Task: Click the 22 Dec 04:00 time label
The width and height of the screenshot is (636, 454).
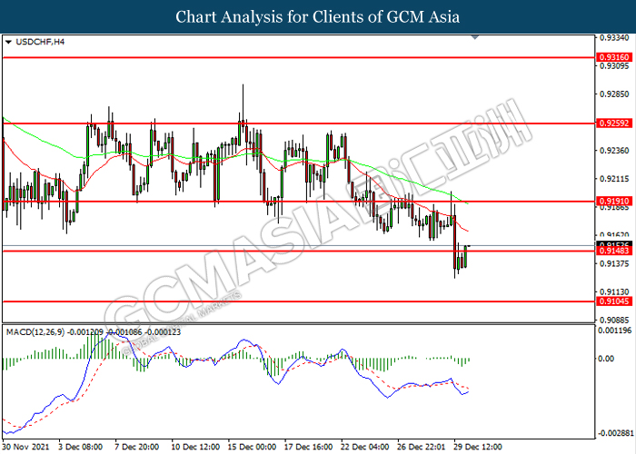Action: click(364, 447)
